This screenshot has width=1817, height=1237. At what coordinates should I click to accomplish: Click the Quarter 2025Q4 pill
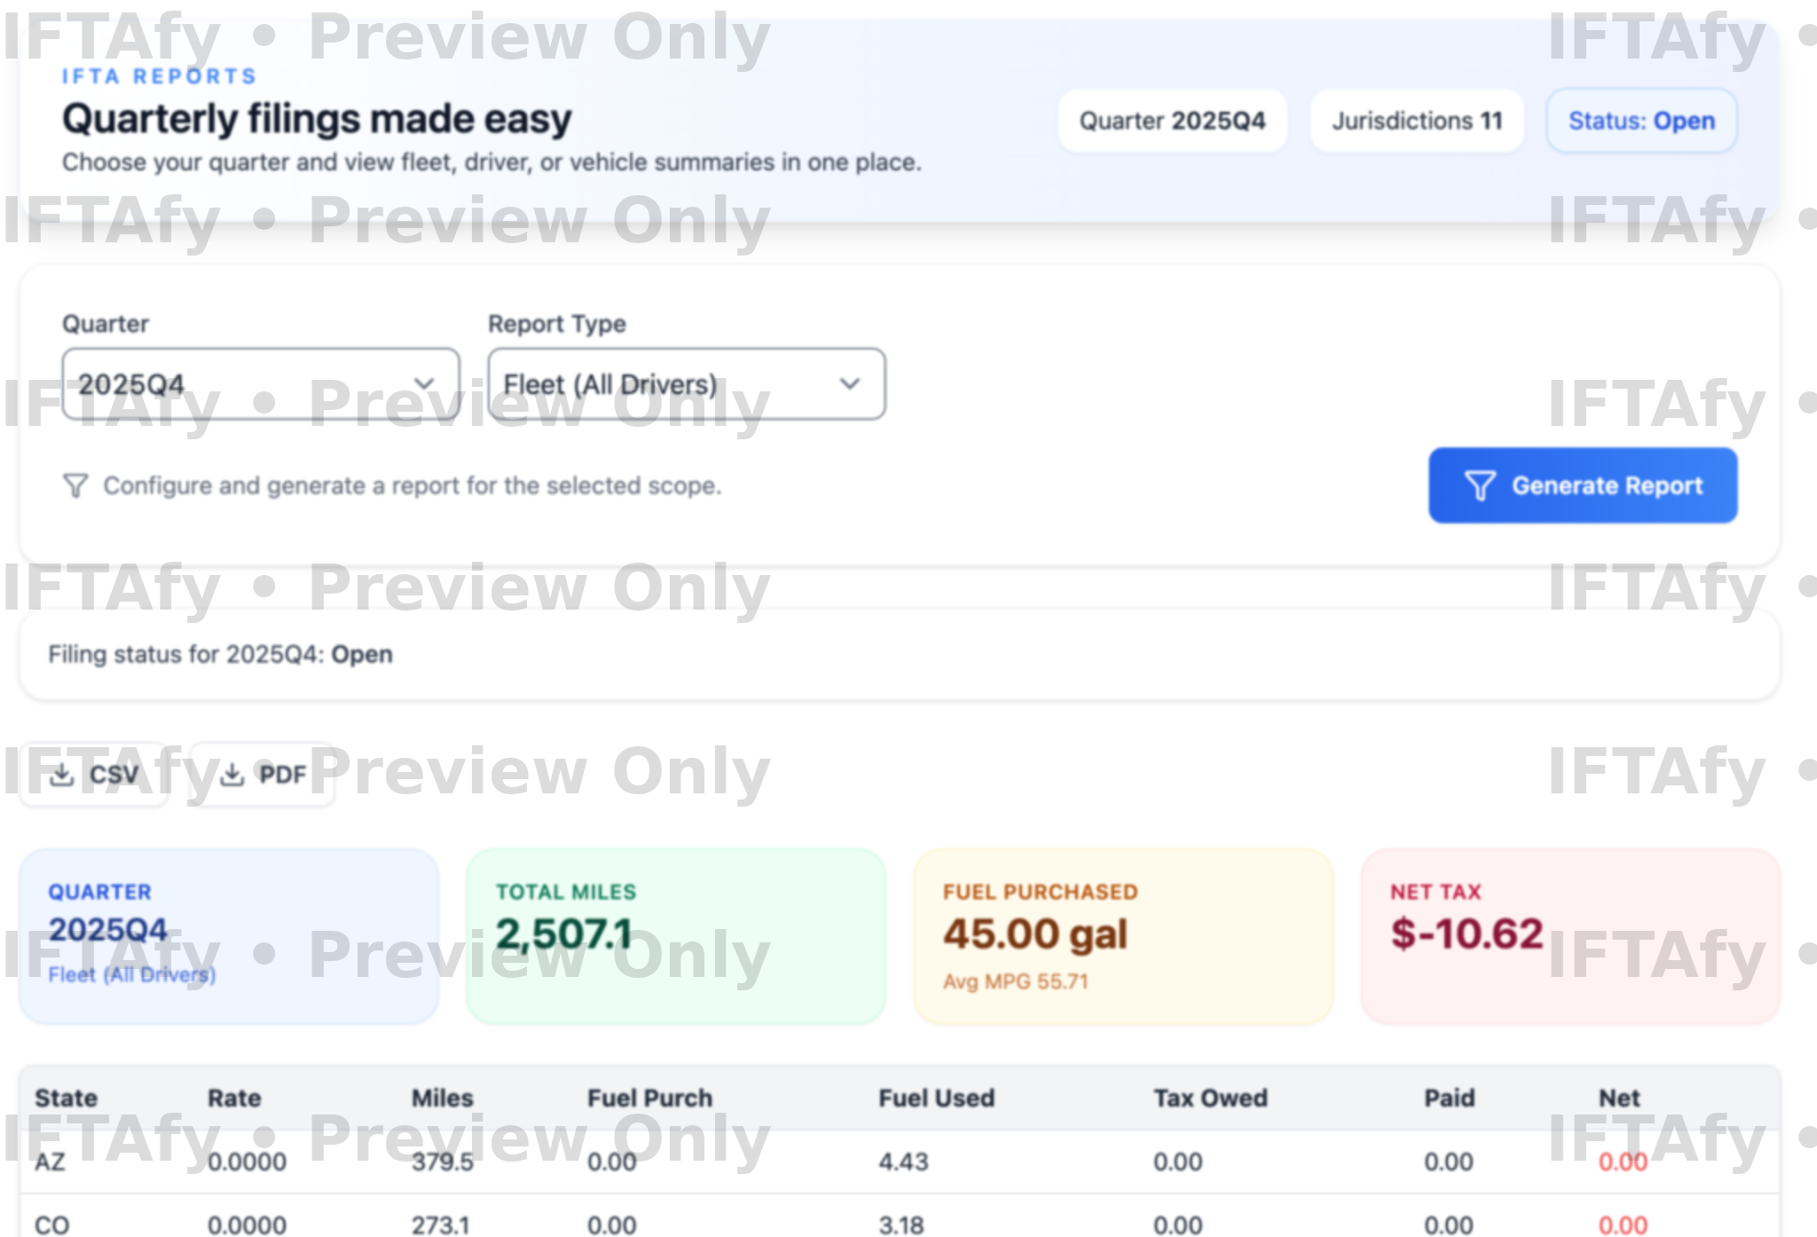[x=1171, y=121]
